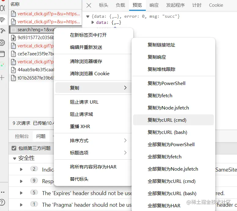237x211 pixels.
Task: Open the 发起程序 tab
Action: pyautogui.click(x=175, y=5)
